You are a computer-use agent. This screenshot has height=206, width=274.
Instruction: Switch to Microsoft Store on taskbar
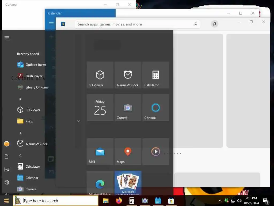(171, 201)
